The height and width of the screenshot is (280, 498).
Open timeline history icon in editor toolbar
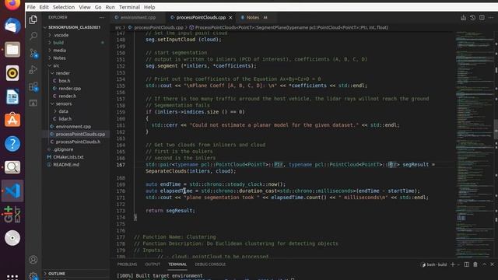pos(472,17)
